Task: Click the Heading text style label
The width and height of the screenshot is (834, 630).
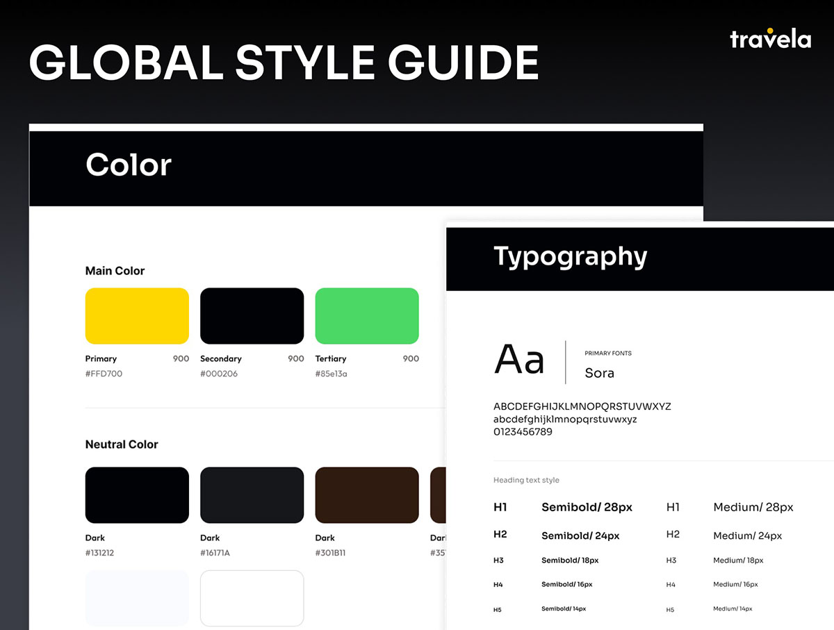Action: (x=526, y=480)
